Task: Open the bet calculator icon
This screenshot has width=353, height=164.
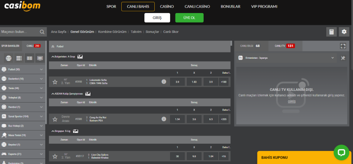Action: tap(331, 32)
